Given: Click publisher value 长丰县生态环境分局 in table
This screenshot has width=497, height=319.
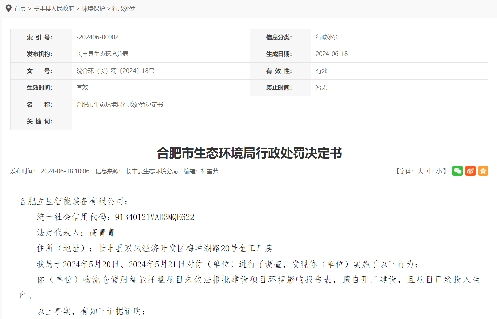Looking at the screenshot, I should click(x=102, y=54).
